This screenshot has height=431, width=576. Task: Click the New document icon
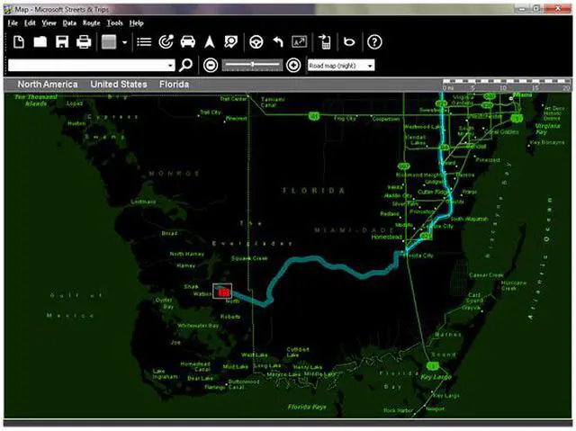pyautogui.click(x=18, y=42)
